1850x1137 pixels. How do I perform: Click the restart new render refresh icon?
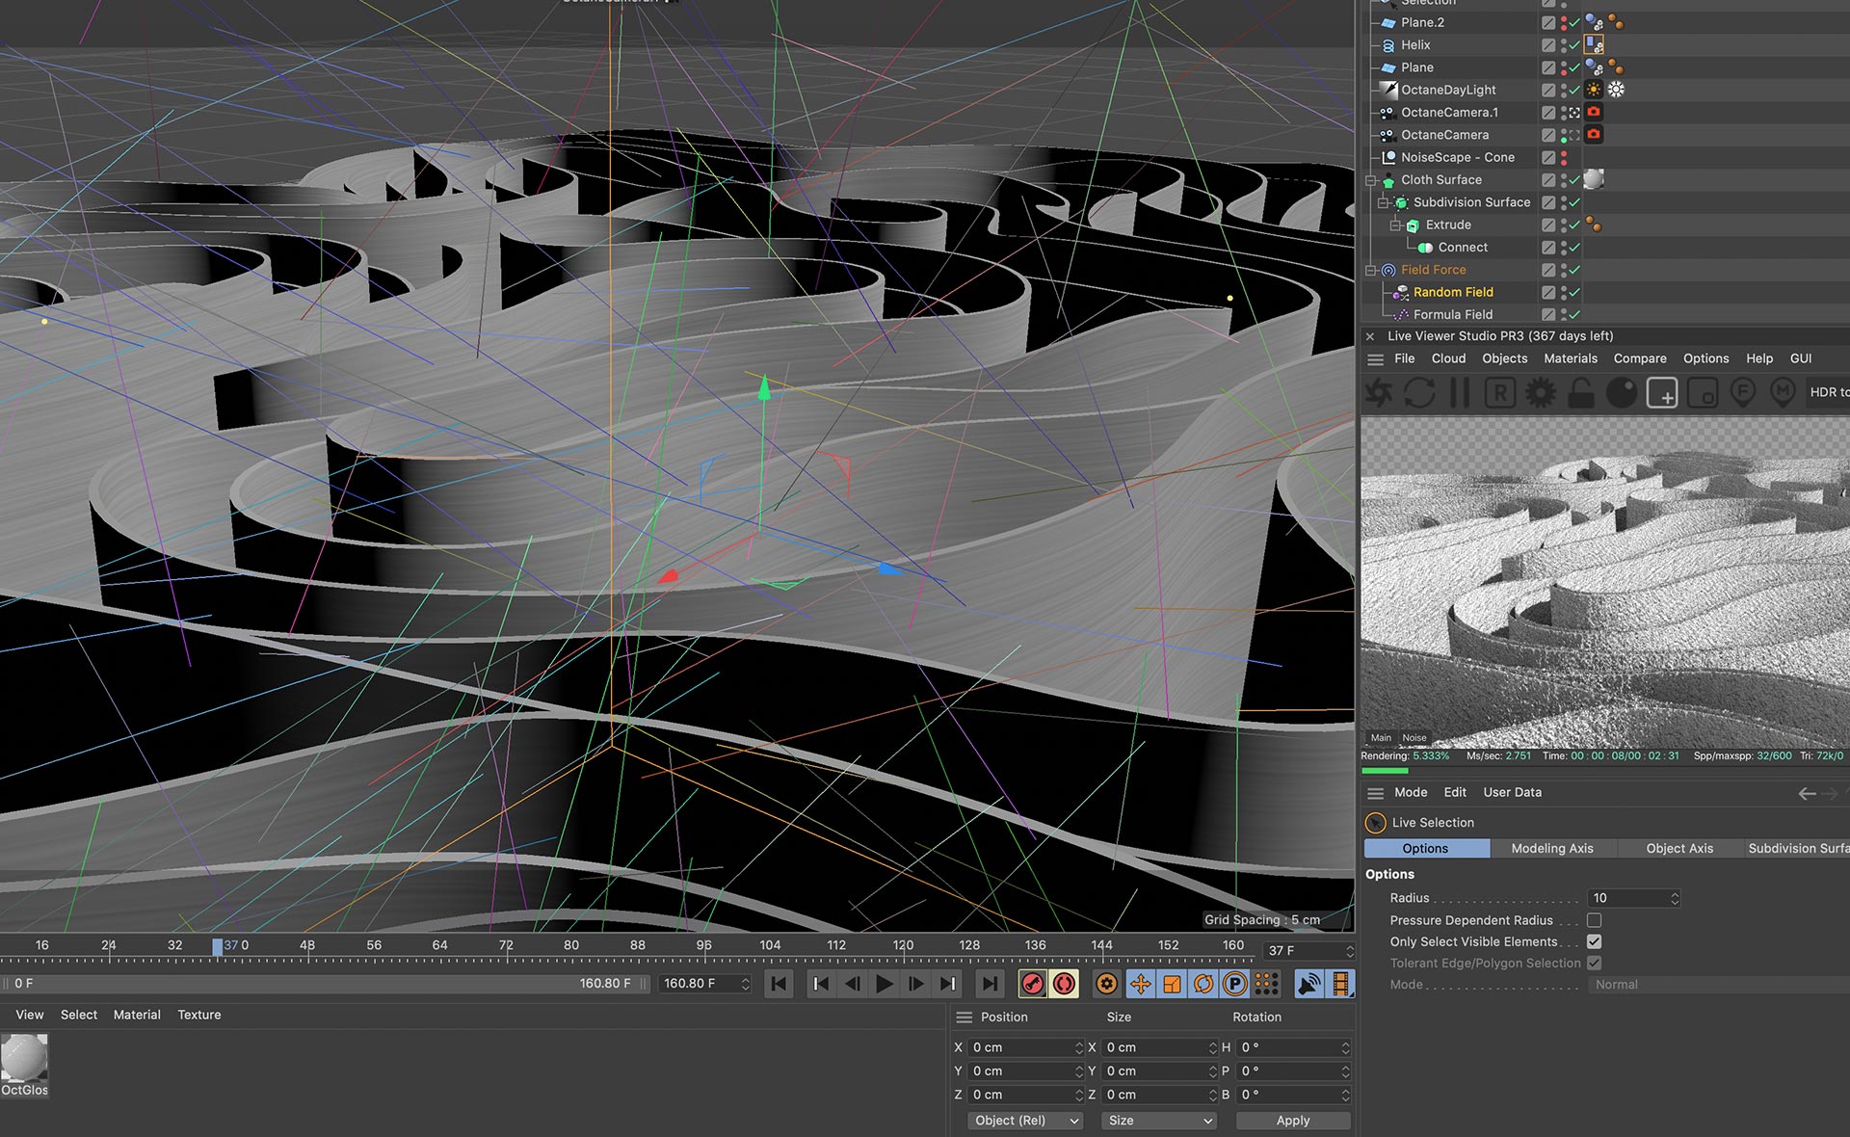click(1419, 393)
